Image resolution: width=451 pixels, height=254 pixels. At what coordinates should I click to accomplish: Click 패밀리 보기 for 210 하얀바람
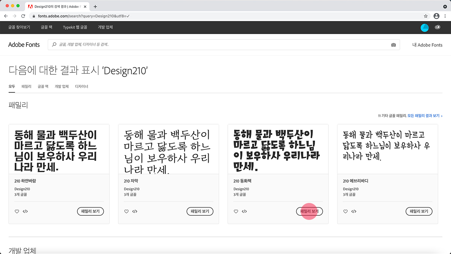tap(91, 211)
